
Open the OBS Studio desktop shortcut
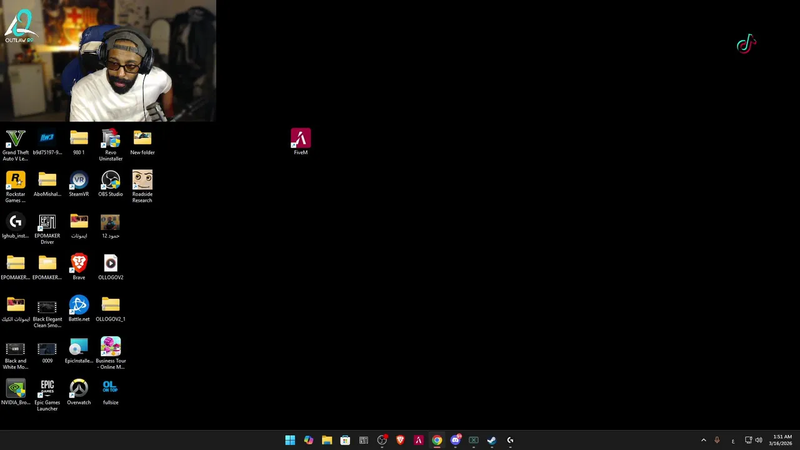111,184
